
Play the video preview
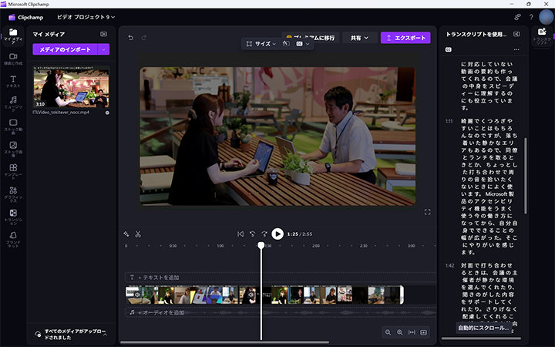pos(277,234)
